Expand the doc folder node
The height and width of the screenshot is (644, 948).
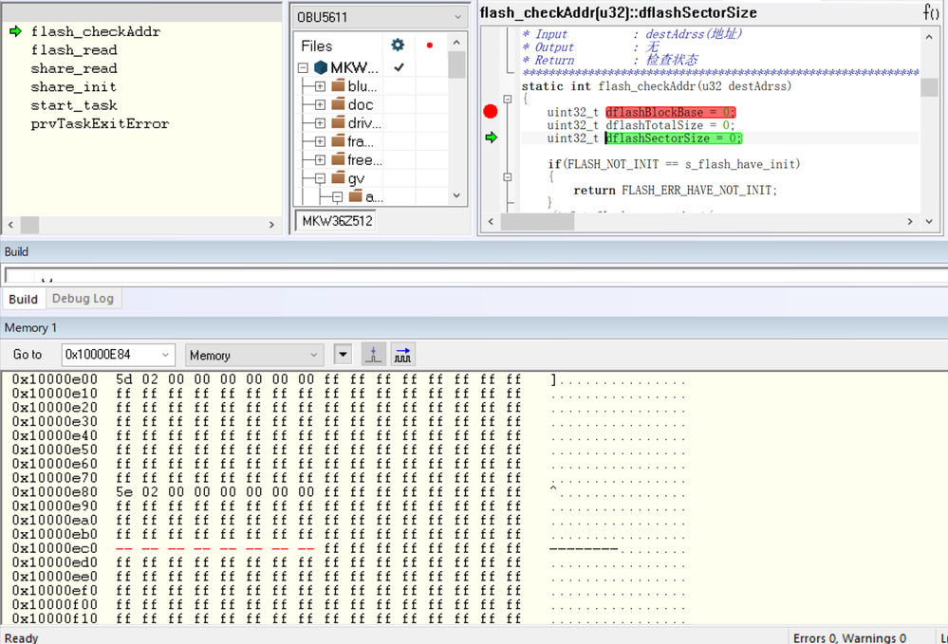tap(321, 104)
